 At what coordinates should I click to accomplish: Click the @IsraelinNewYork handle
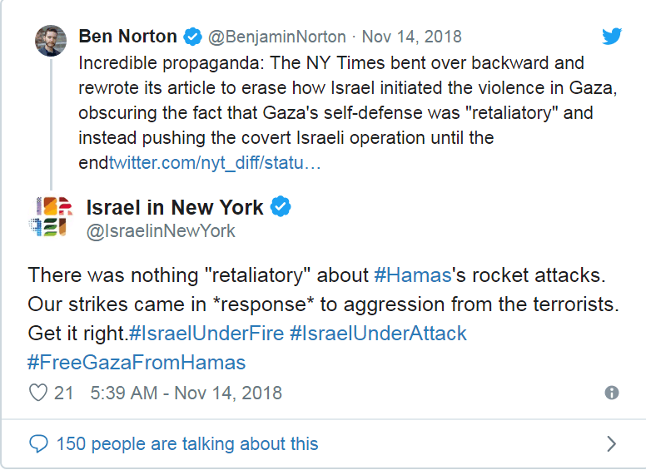click(x=161, y=231)
